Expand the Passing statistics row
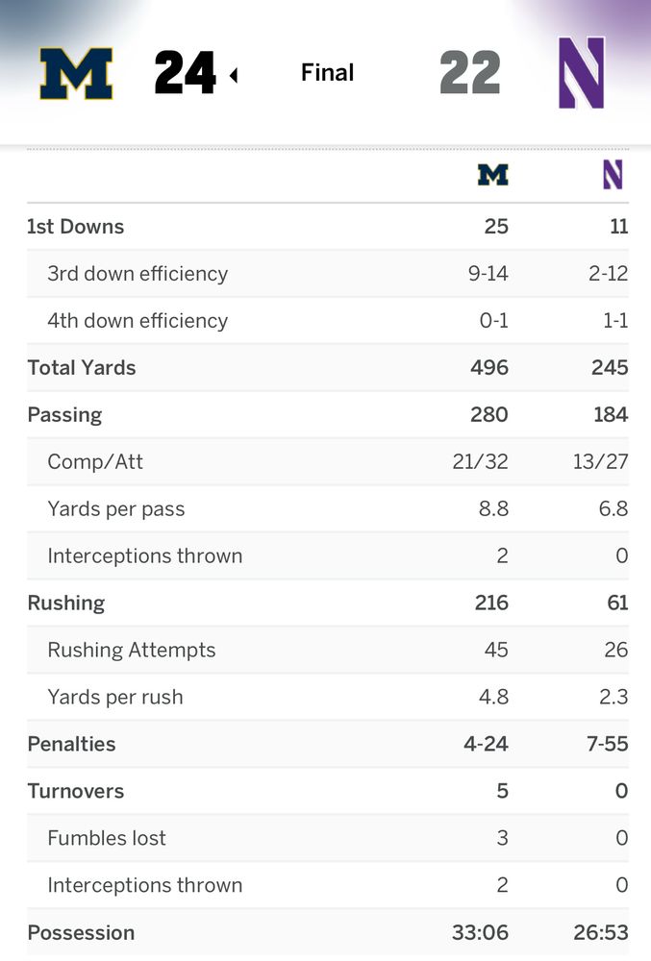651x961 pixels. (63, 415)
